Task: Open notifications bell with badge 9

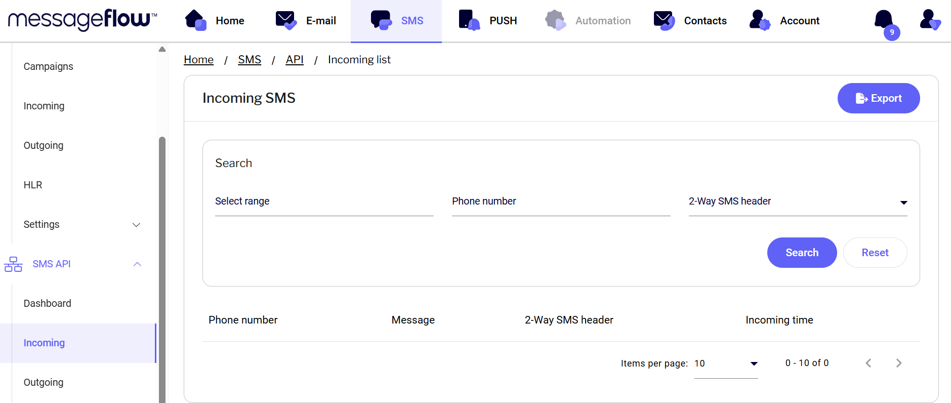Action: pos(884,21)
